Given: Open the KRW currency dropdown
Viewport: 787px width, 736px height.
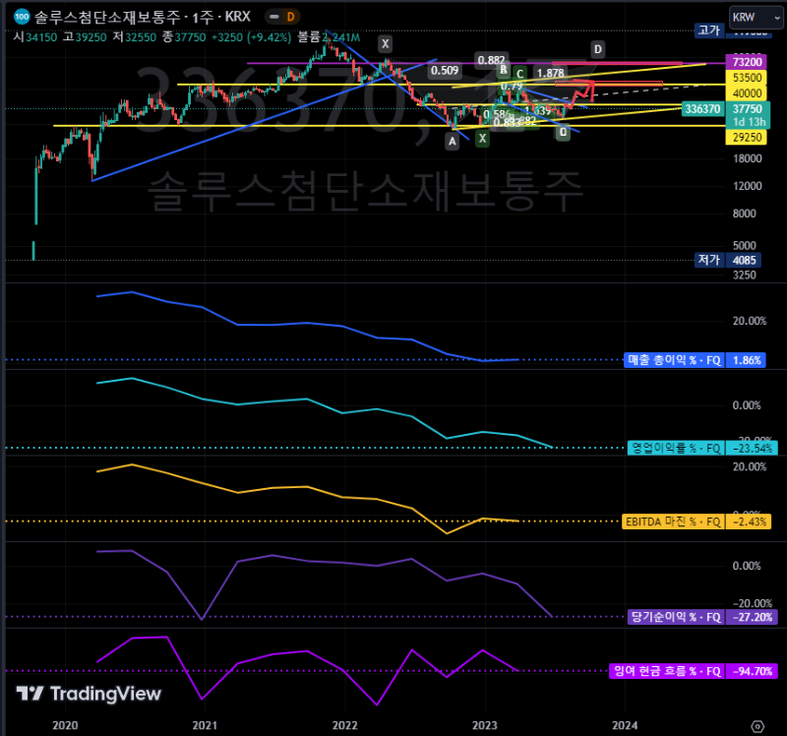Looking at the screenshot, I should coord(756,18).
